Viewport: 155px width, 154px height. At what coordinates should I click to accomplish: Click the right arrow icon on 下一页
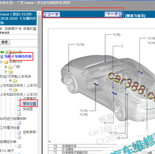click(120, 14)
